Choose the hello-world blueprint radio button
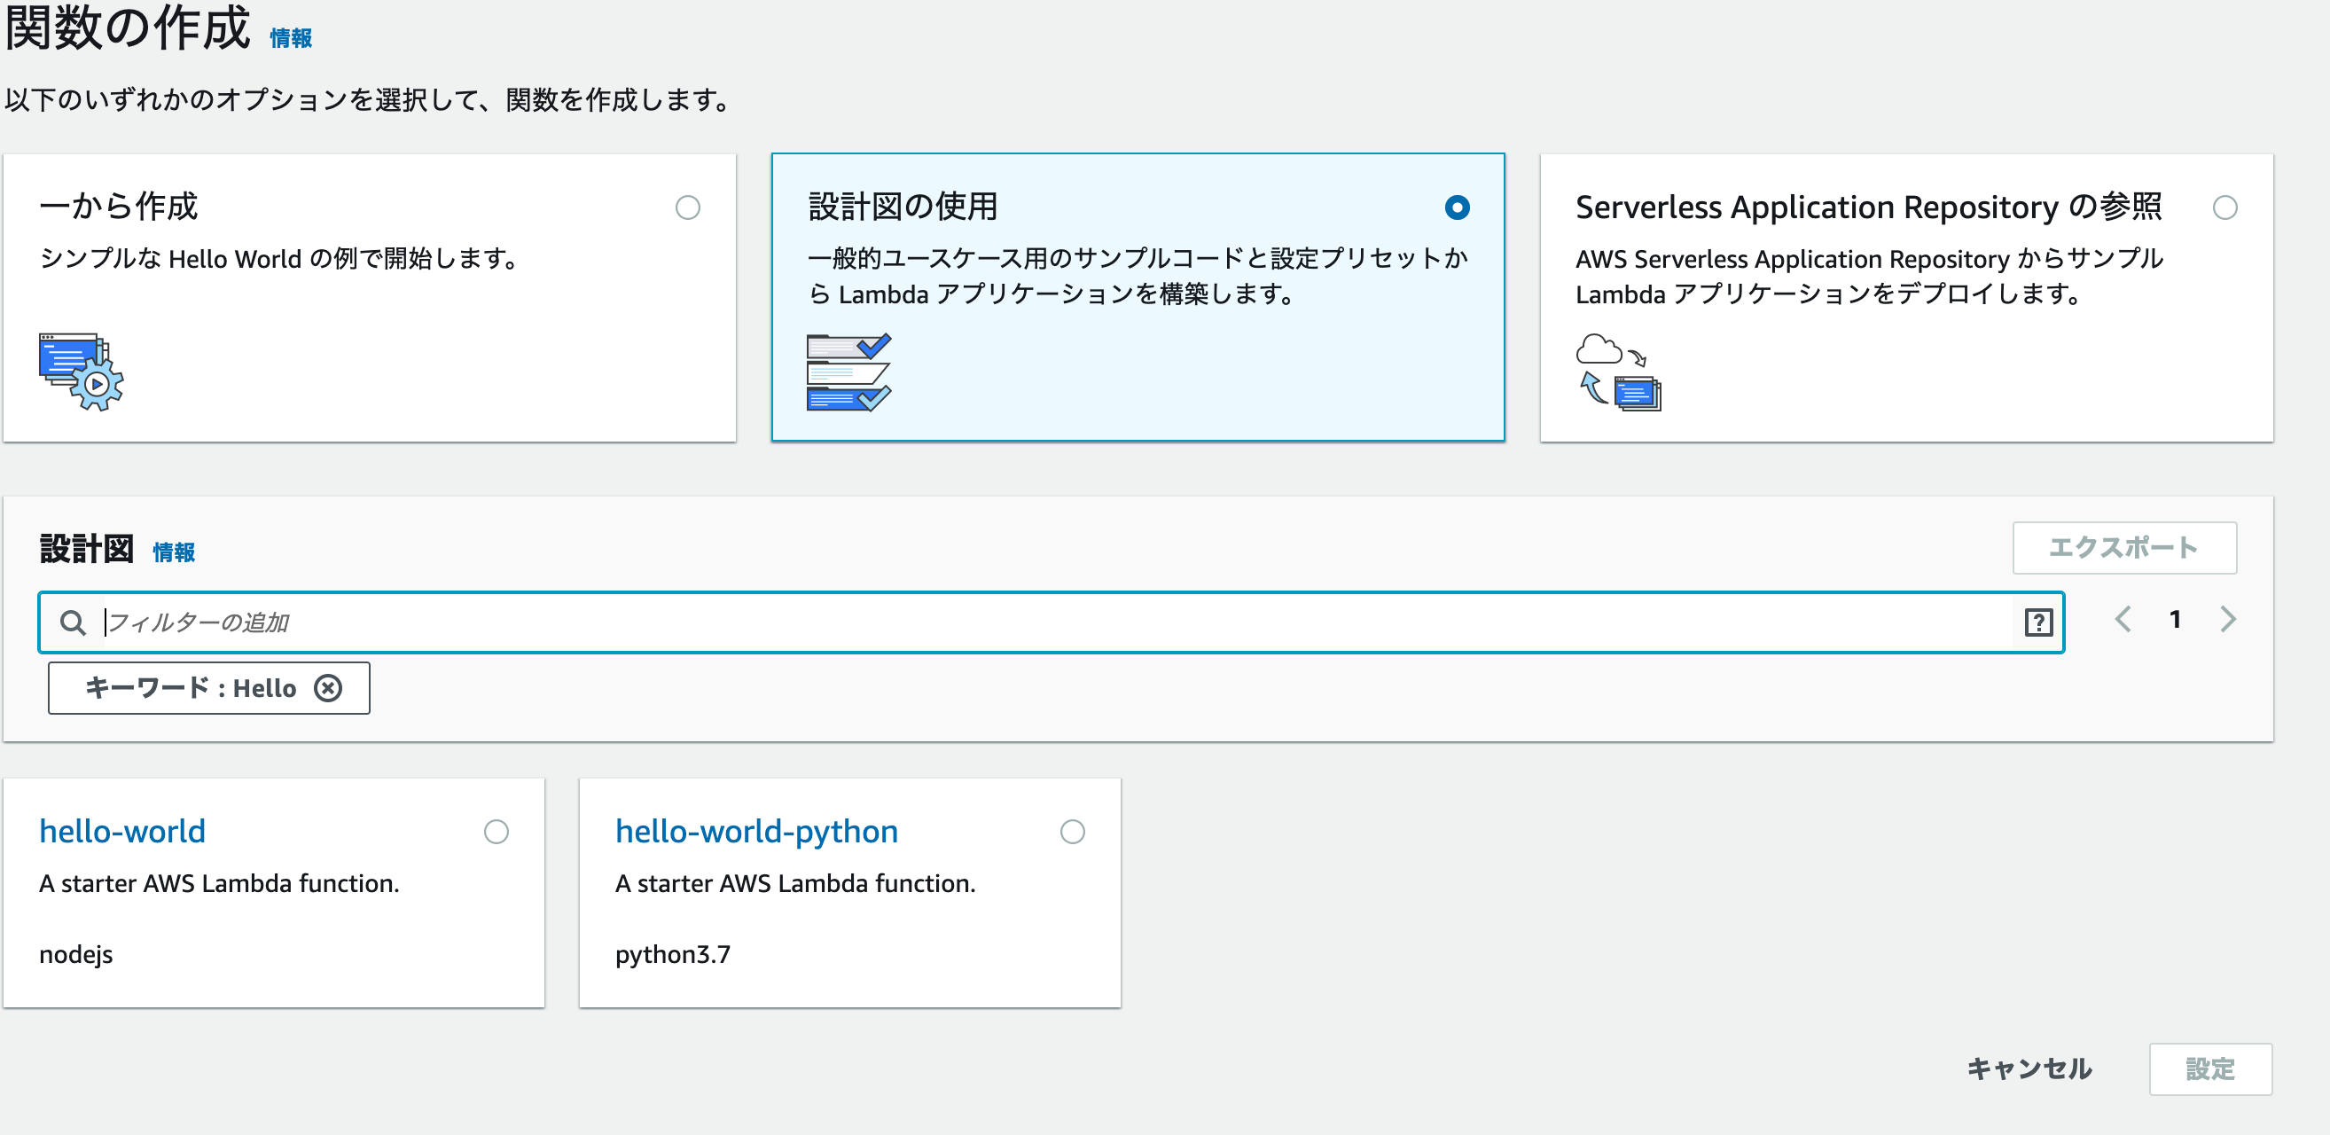The height and width of the screenshot is (1135, 2330). (496, 832)
